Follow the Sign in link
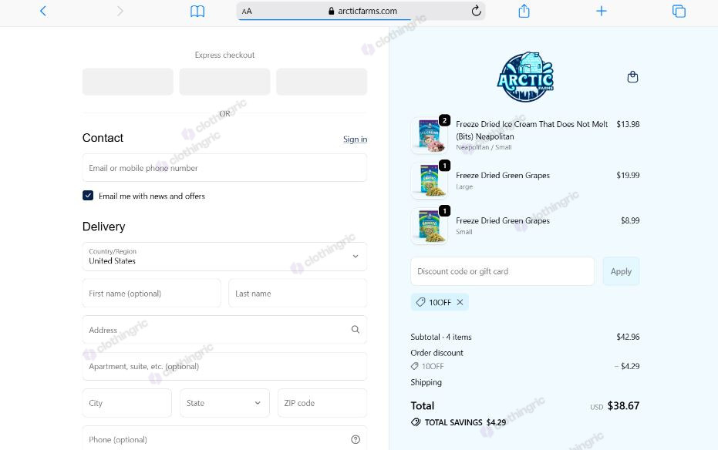This screenshot has width=718, height=450. [x=355, y=139]
